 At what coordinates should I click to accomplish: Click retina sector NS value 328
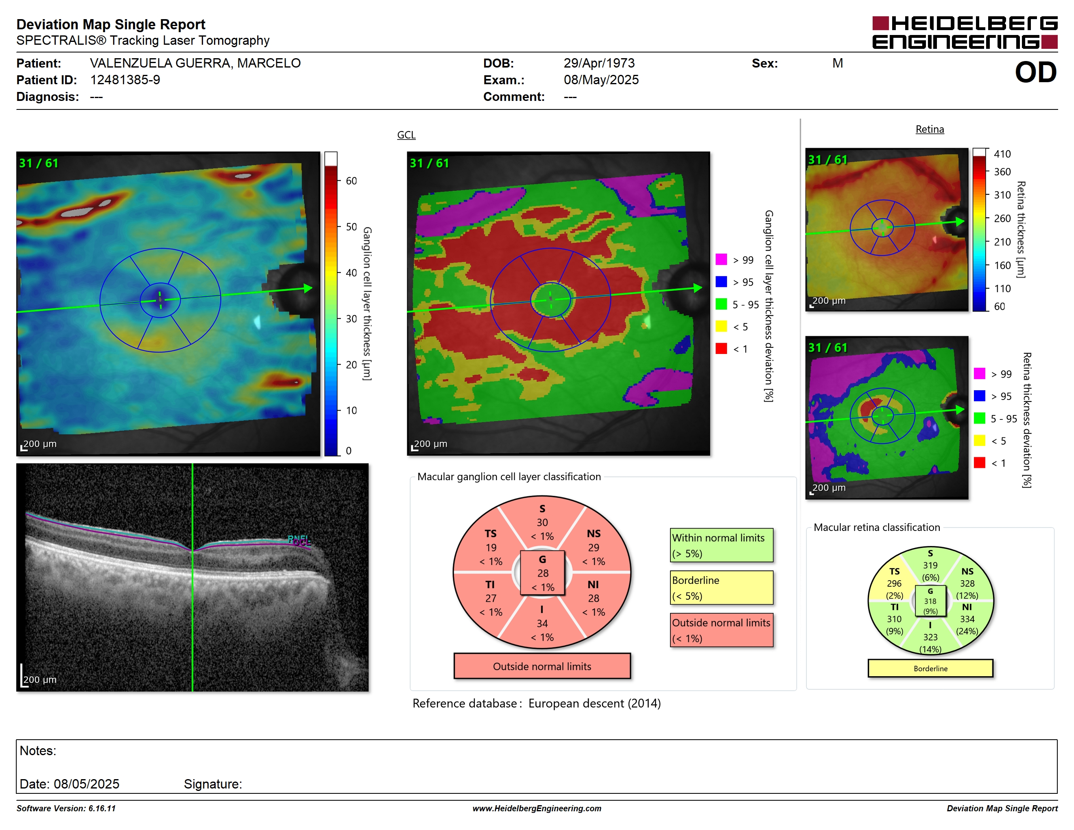click(967, 584)
